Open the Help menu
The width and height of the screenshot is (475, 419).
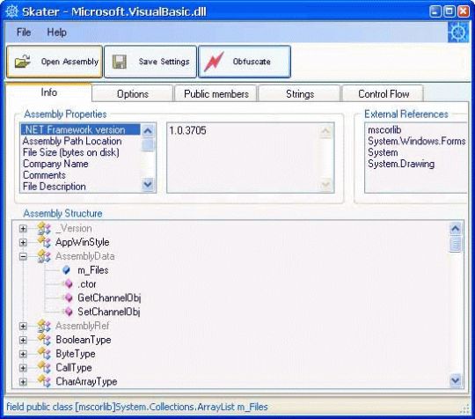coord(56,33)
